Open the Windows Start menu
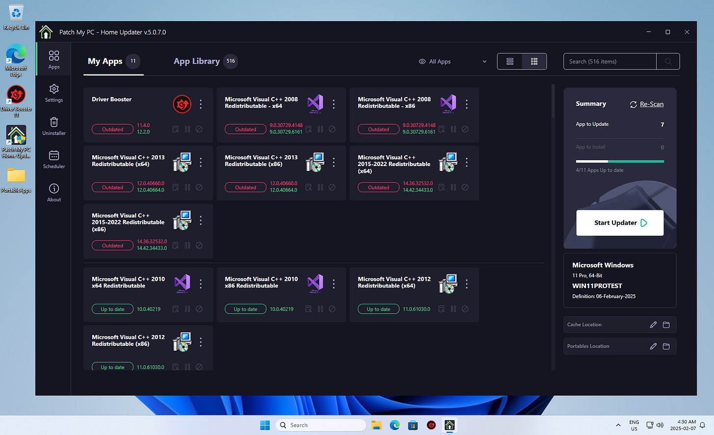Viewport: 714px width, 435px height. point(265,425)
